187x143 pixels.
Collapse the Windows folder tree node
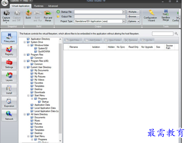[28, 45]
